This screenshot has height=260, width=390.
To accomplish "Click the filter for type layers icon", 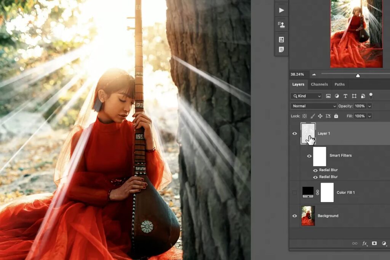I will (x=345, y=96).
